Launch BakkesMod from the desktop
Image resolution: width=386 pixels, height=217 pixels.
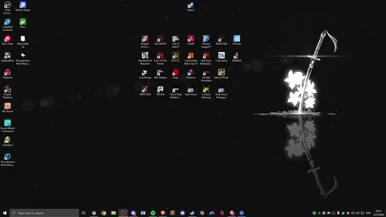(8, 57)
